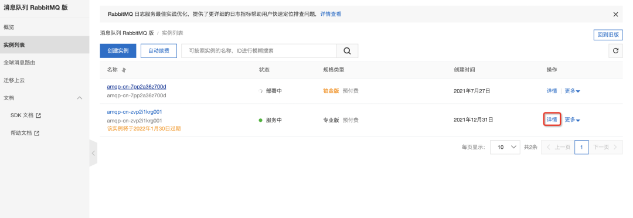This screenshot has width=633, height=218.
Task: Click 操作 column header
Action: click(552, 70)
